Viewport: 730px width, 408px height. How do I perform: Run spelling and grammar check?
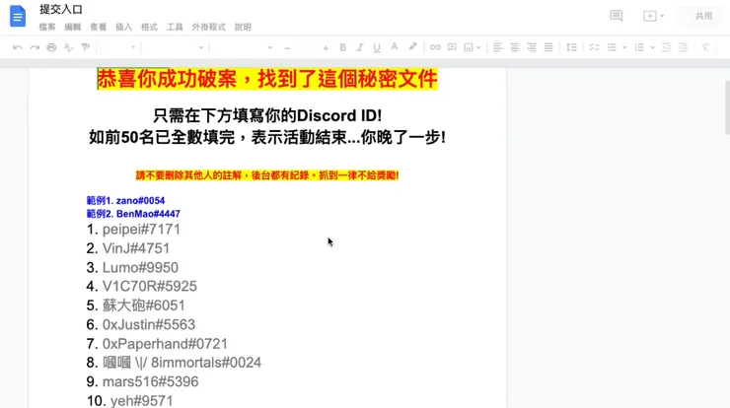68,47
